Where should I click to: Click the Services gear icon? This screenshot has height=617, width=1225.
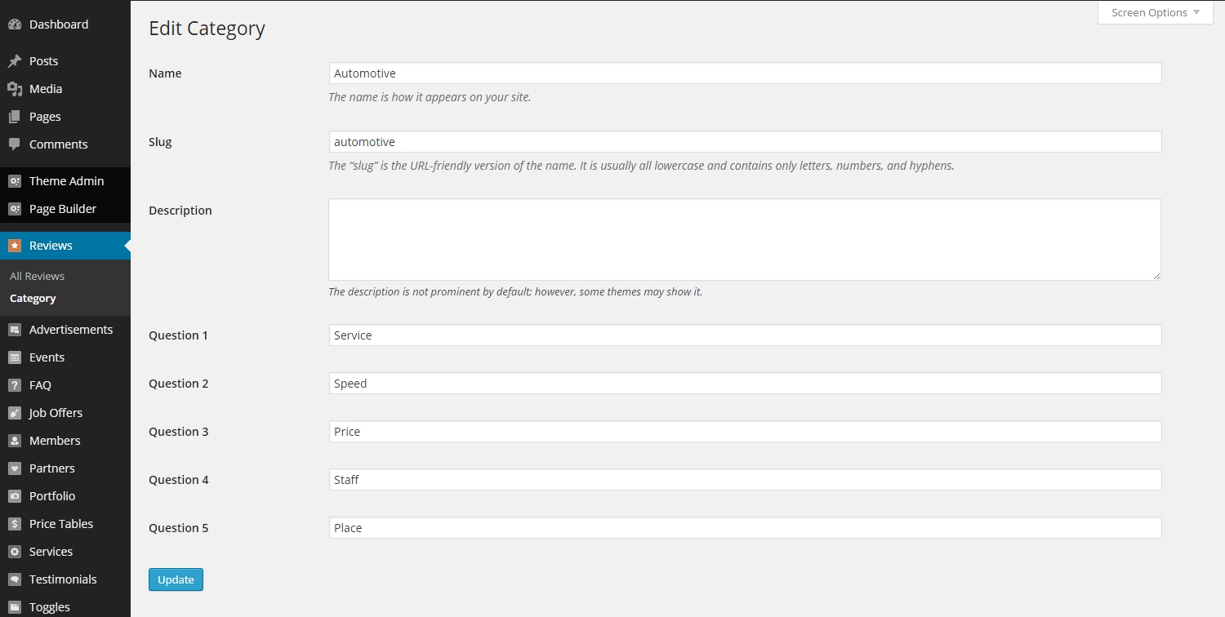point(15,552)
